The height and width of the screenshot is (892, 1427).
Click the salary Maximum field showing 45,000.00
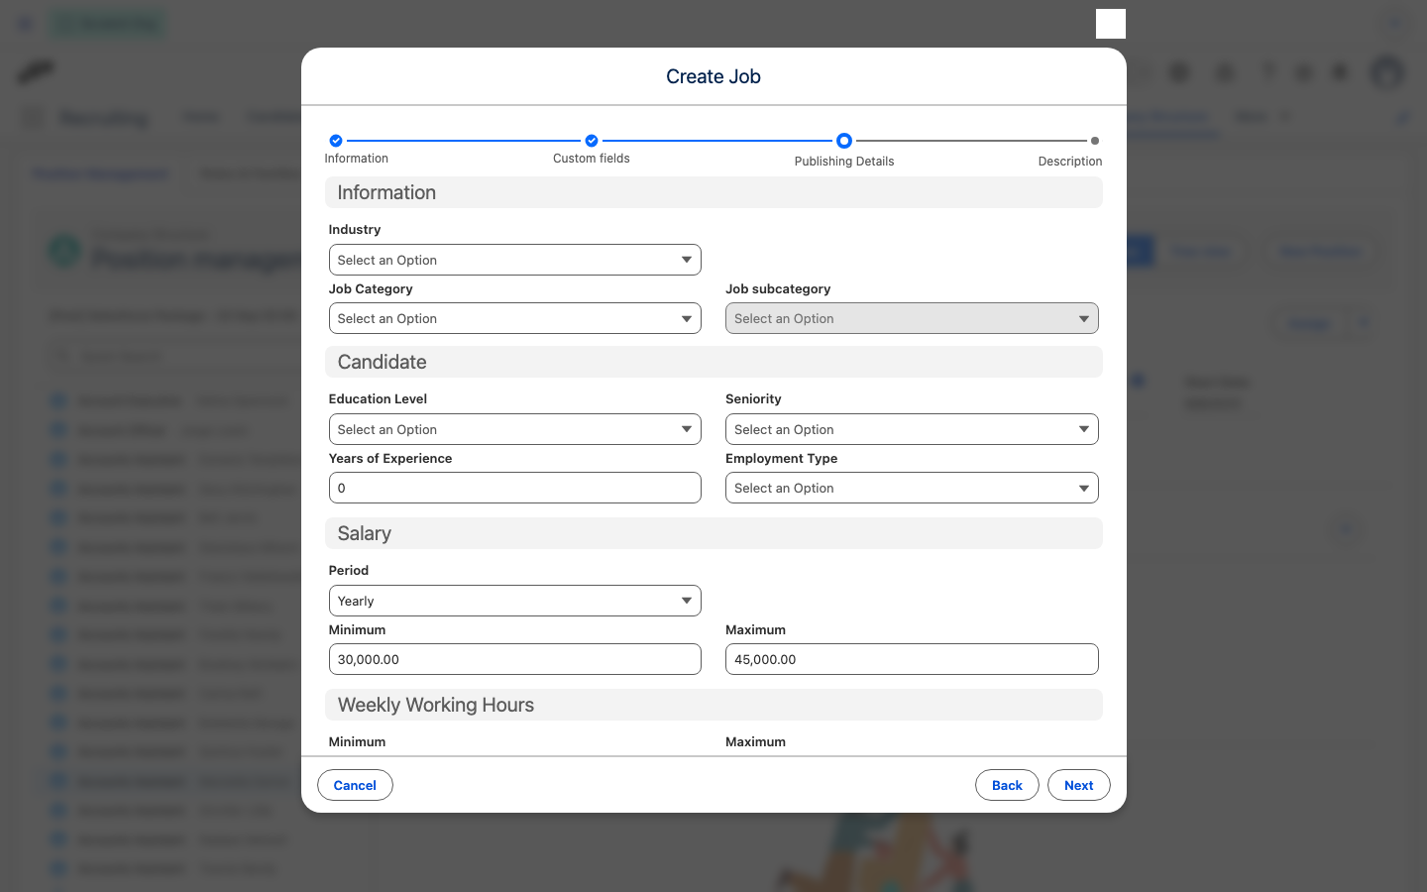click(912, 659)
